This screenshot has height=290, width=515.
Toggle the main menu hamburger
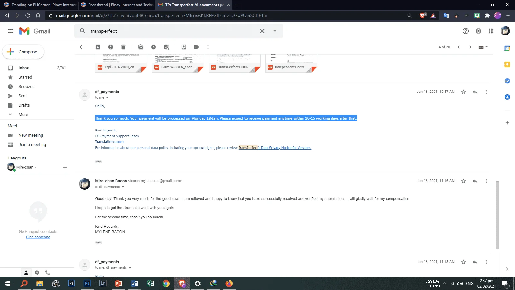pyautogui.click(x=11, y=31)
